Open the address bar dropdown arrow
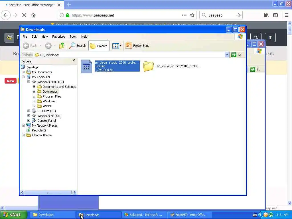 tap(227, 55)
